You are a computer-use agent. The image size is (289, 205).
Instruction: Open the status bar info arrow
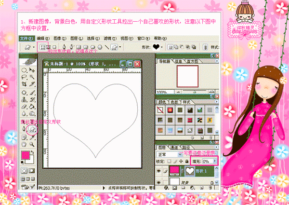click(x=104, y=188)
